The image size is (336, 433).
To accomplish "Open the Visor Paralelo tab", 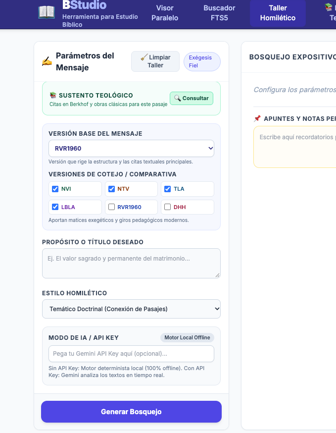I will pos(165,13).
